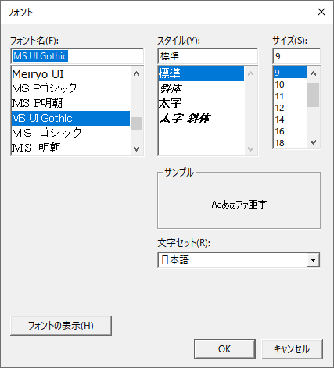Select 太字 in the style list
Screen dimensions: 334x368
pos(201,103)
